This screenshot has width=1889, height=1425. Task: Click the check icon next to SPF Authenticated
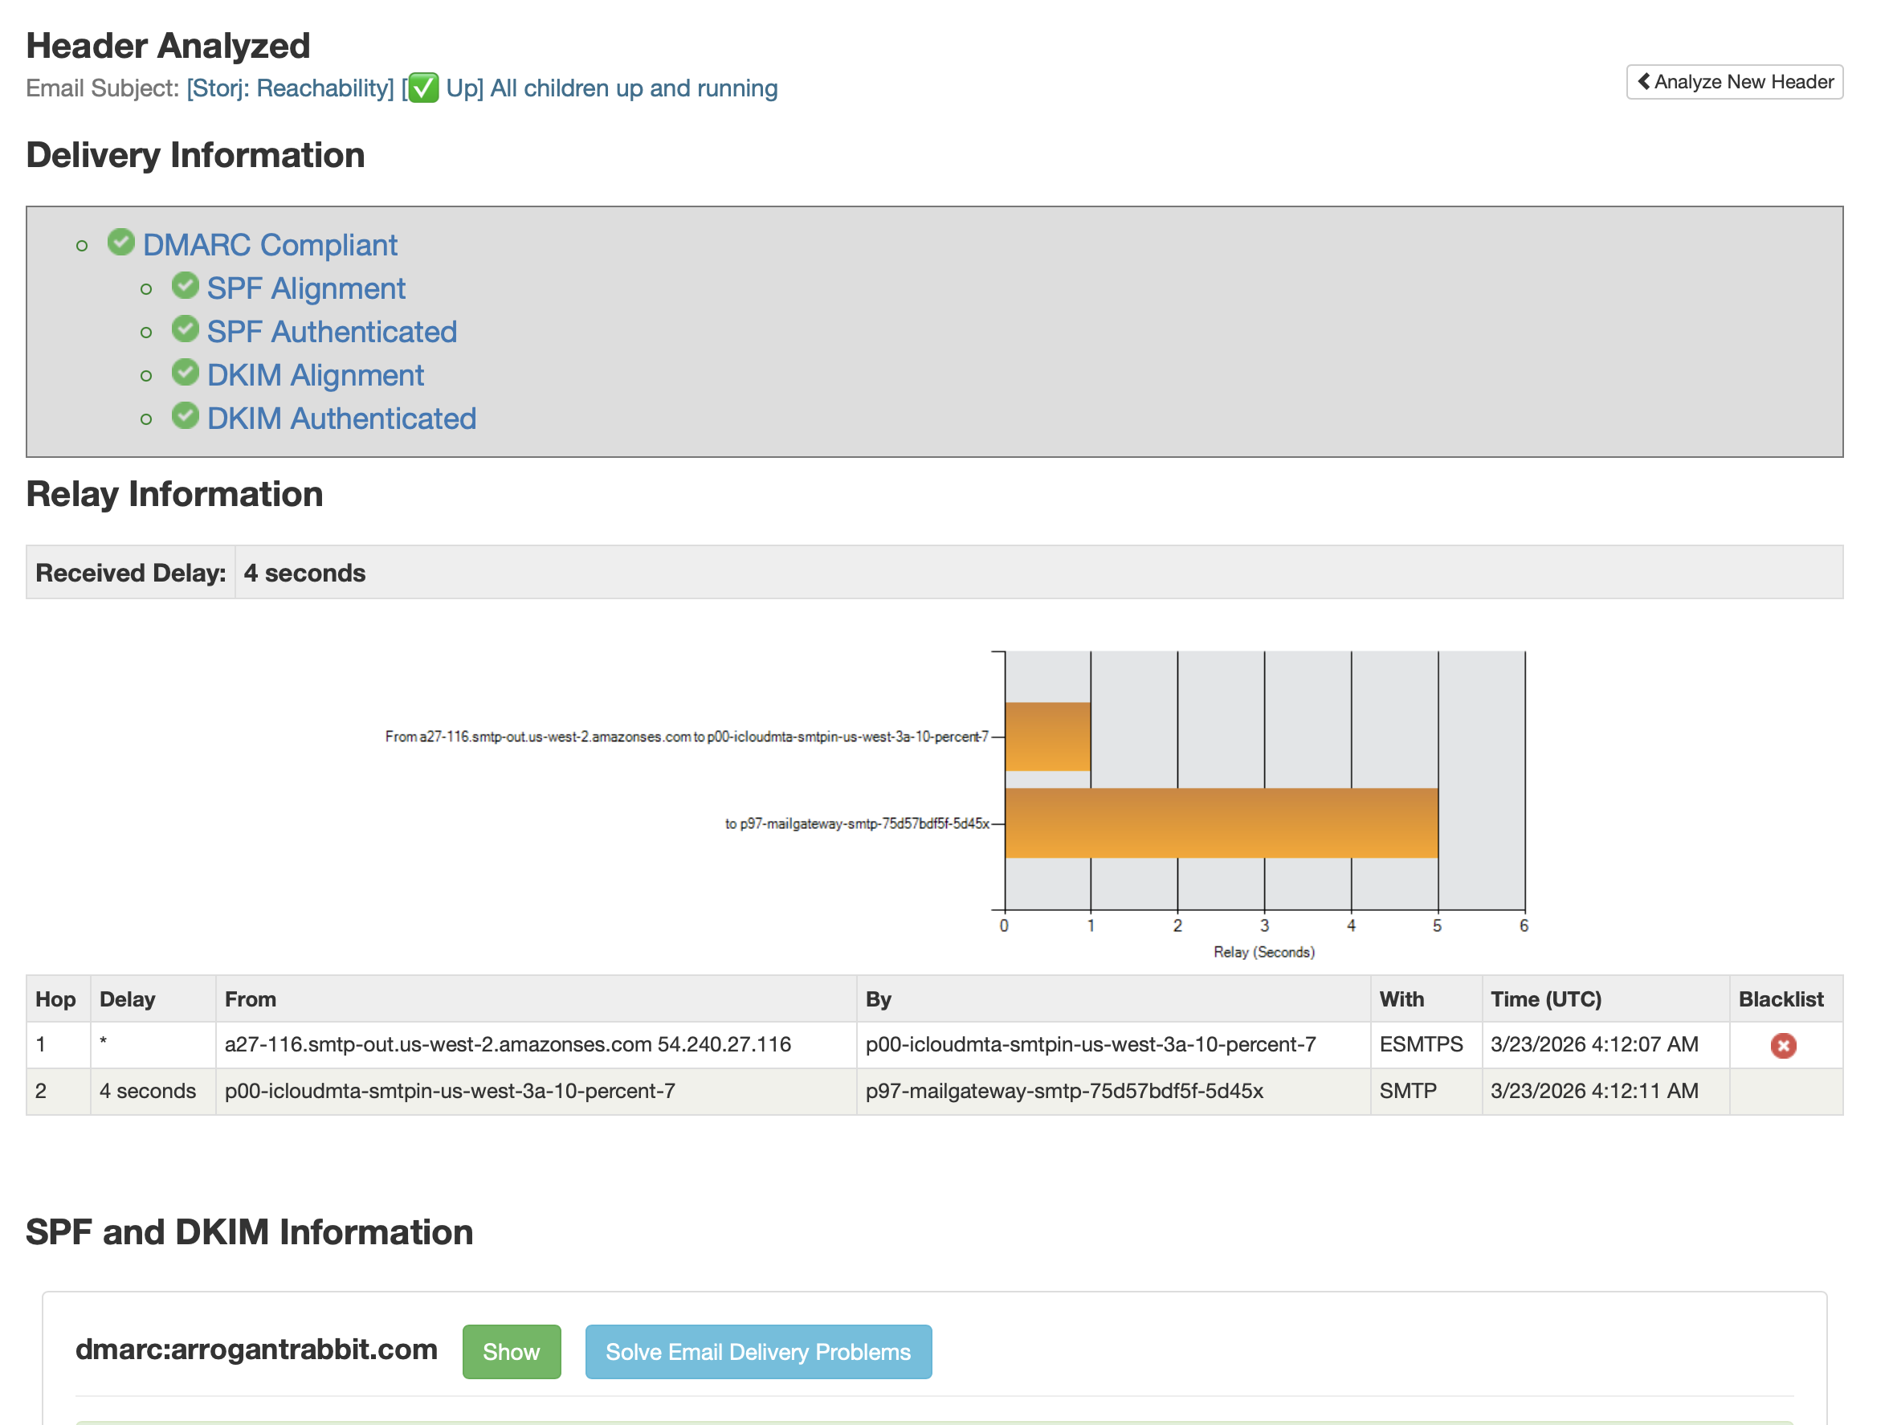point(185,330)
